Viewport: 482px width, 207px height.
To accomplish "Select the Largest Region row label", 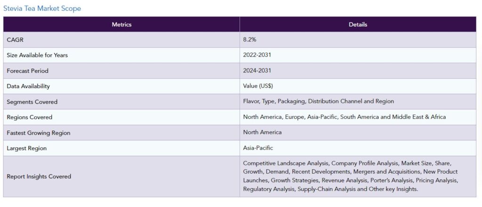I will [27, 148].
